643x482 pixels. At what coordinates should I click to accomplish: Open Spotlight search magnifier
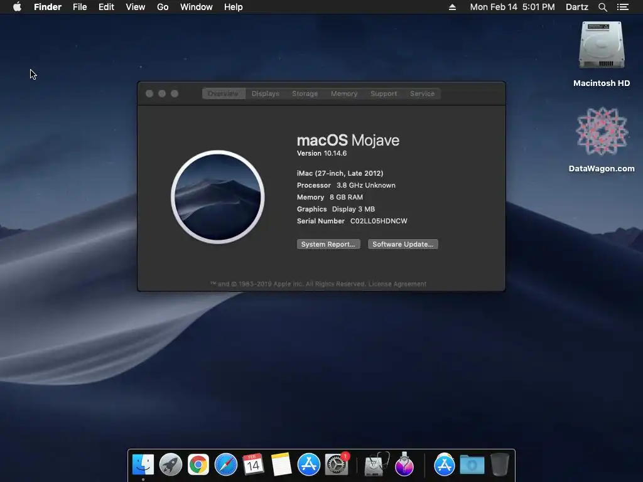[602, 7]
